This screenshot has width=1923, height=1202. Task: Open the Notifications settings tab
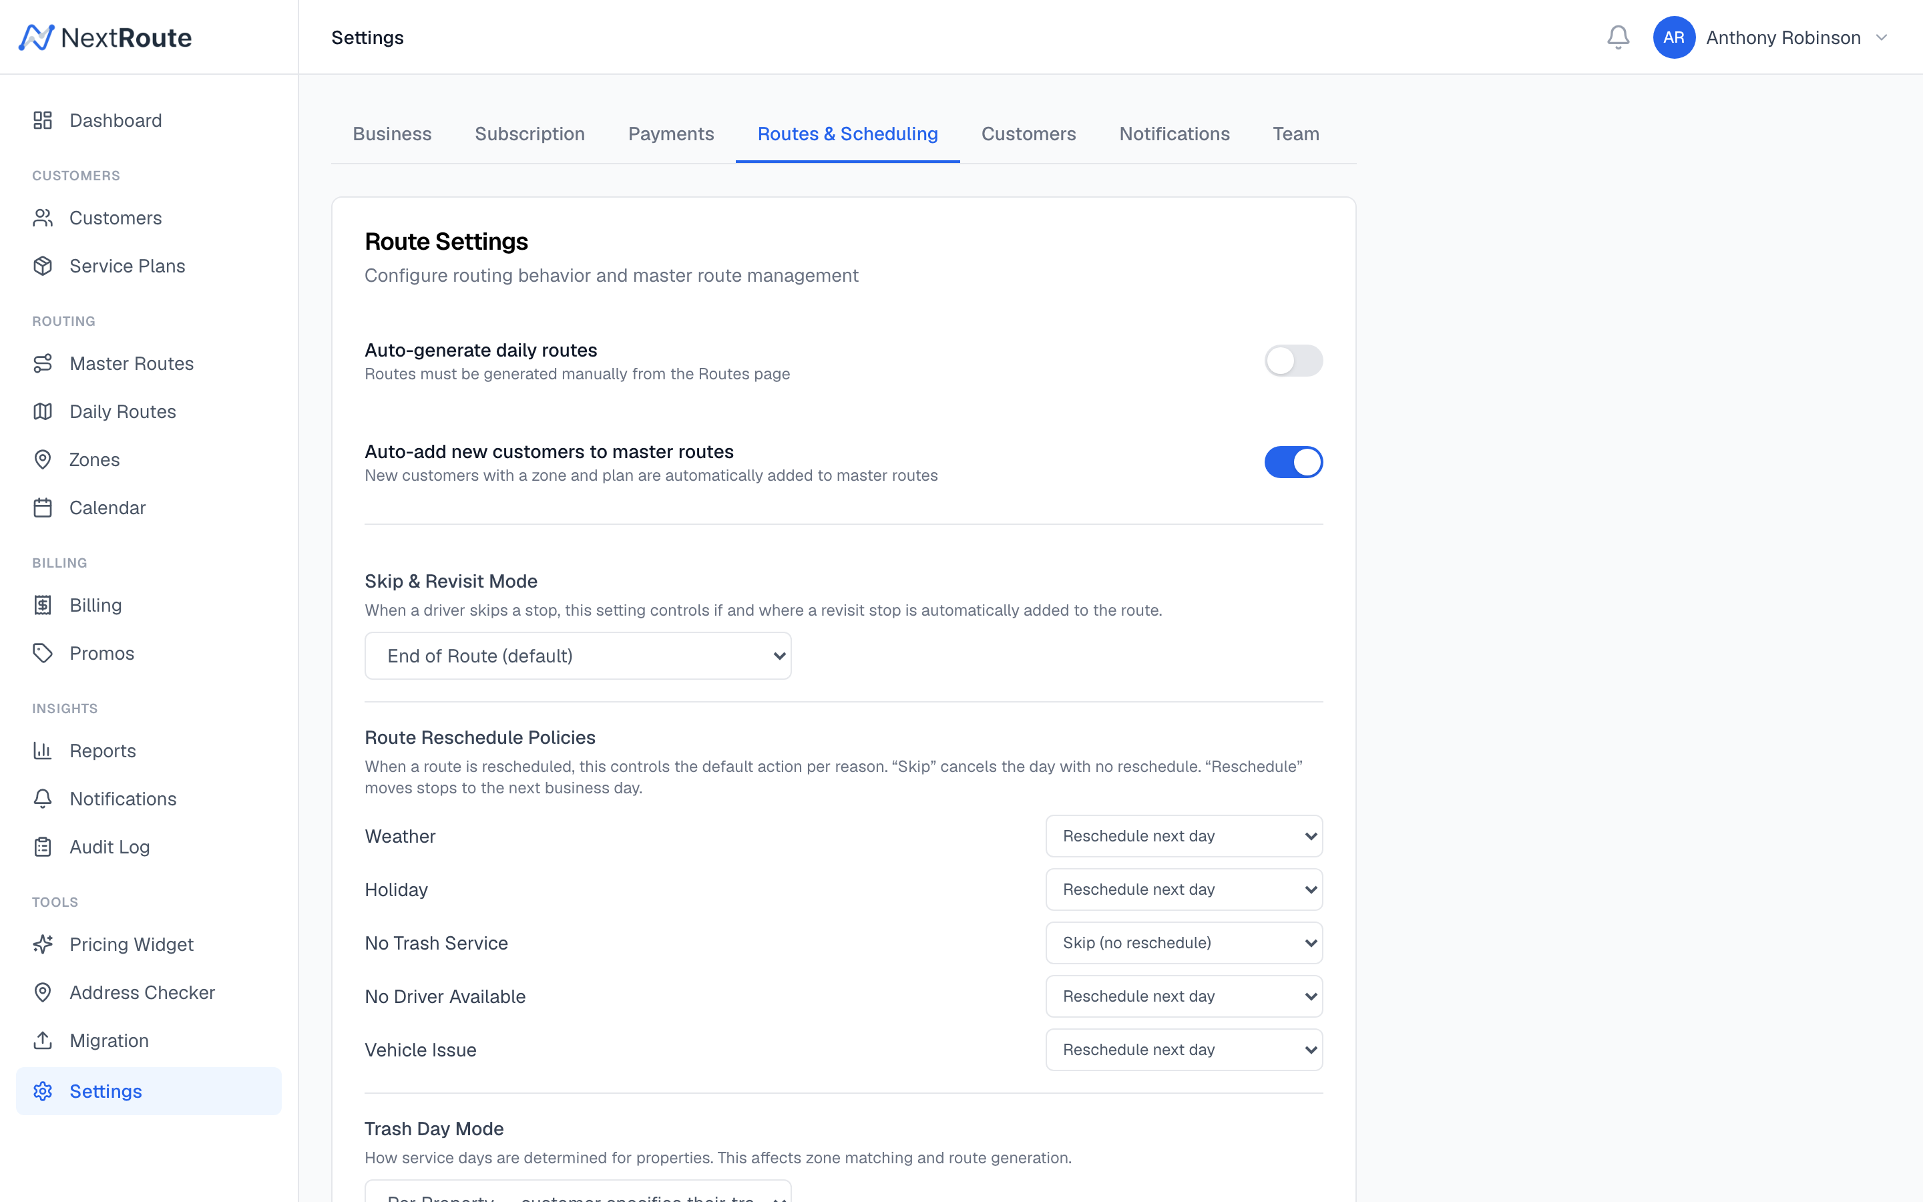coord(1174,134)
